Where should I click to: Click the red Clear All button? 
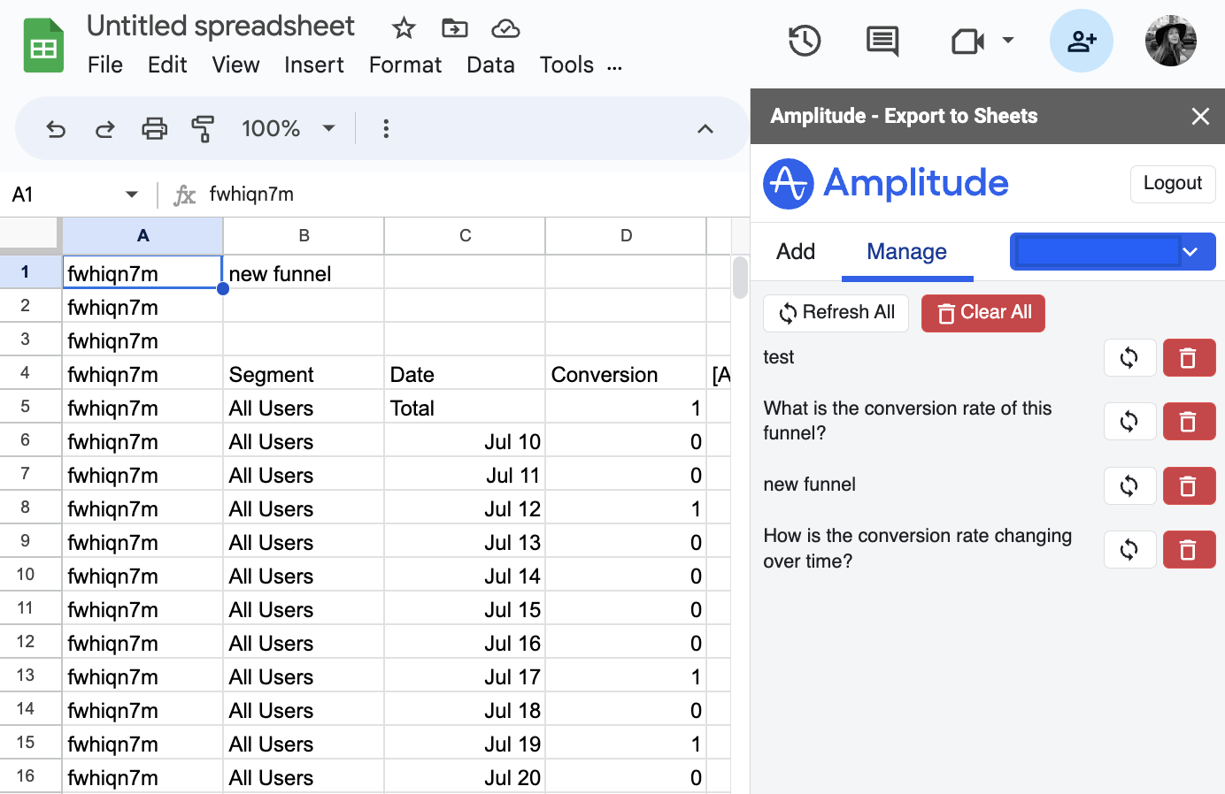coord(983,313)
